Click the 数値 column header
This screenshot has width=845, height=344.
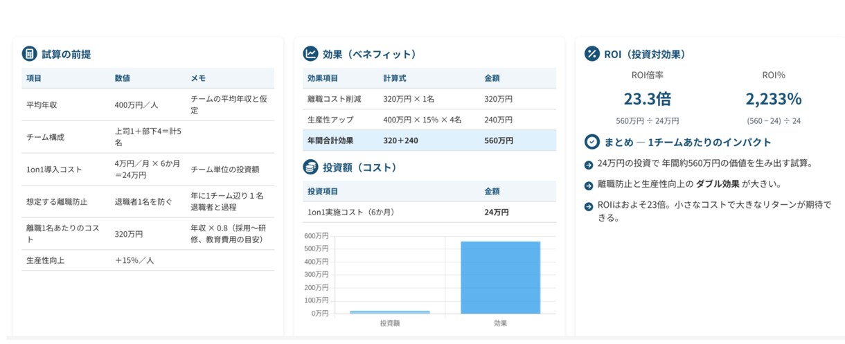(123, 78)
